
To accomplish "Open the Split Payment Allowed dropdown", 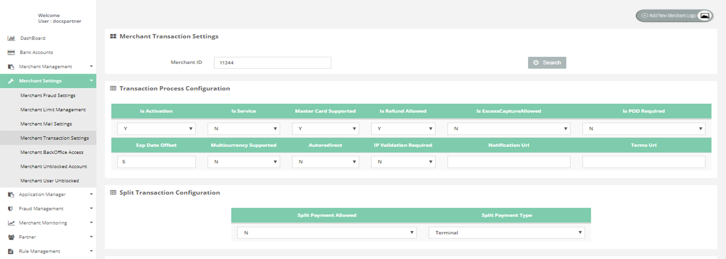I will tap(327, 233).
